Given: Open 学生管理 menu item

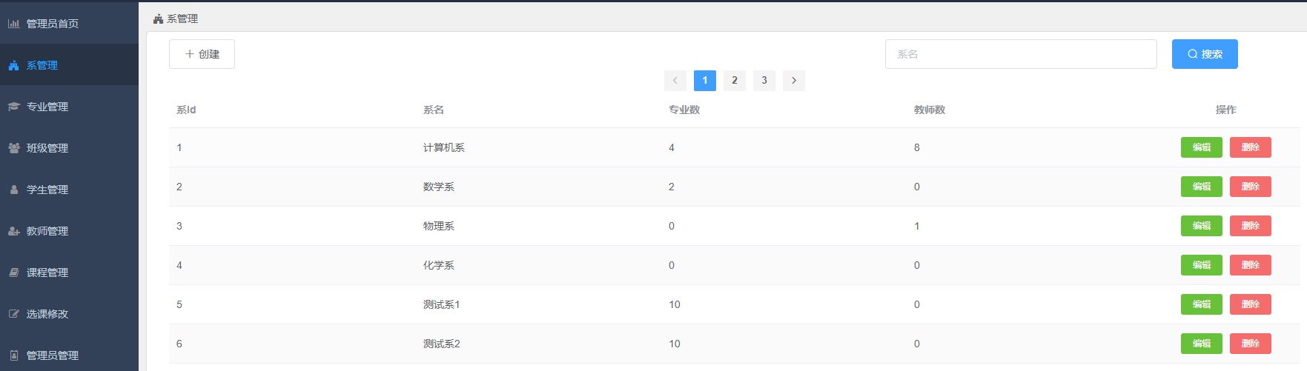Looking at the screenshot, I should [69, 190].
